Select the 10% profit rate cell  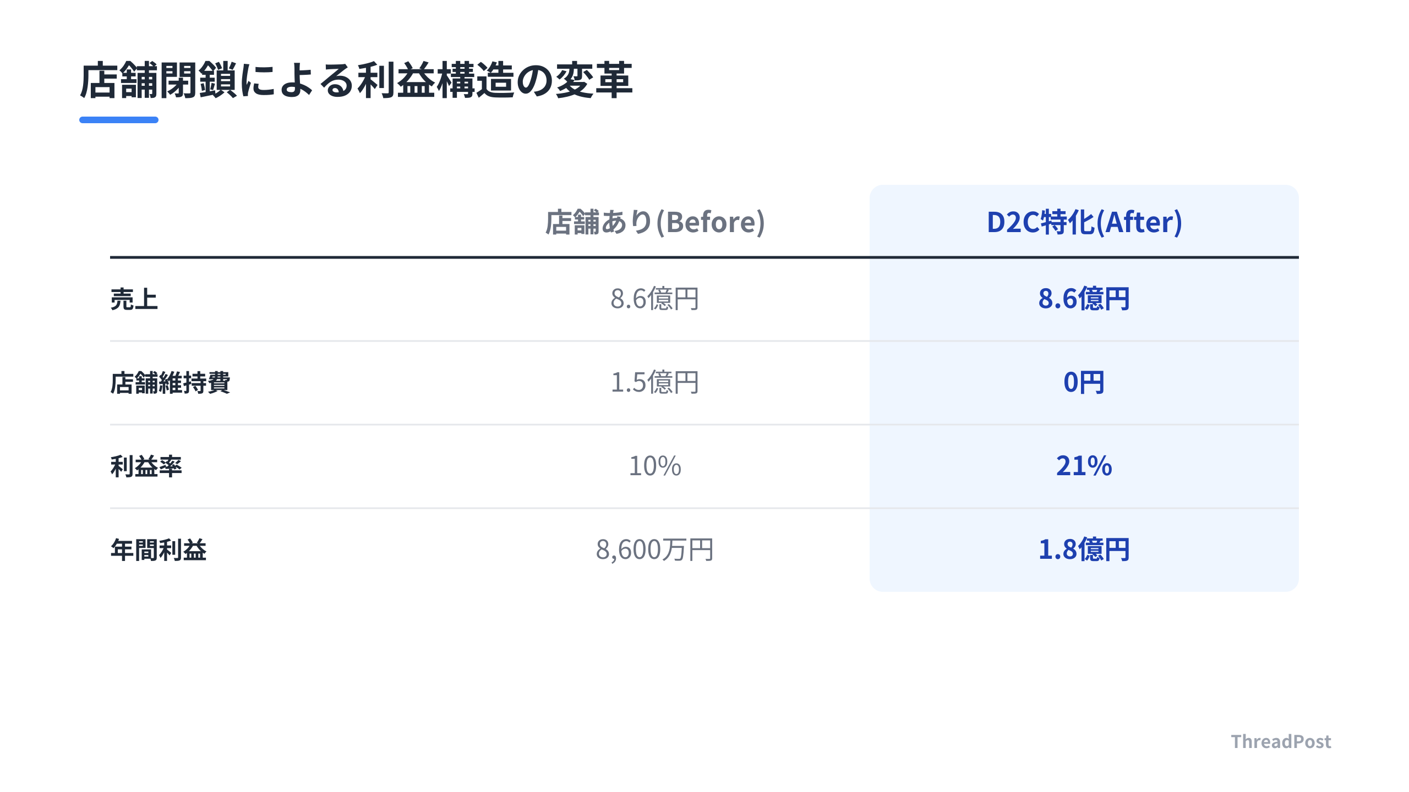tap(655, 466)
